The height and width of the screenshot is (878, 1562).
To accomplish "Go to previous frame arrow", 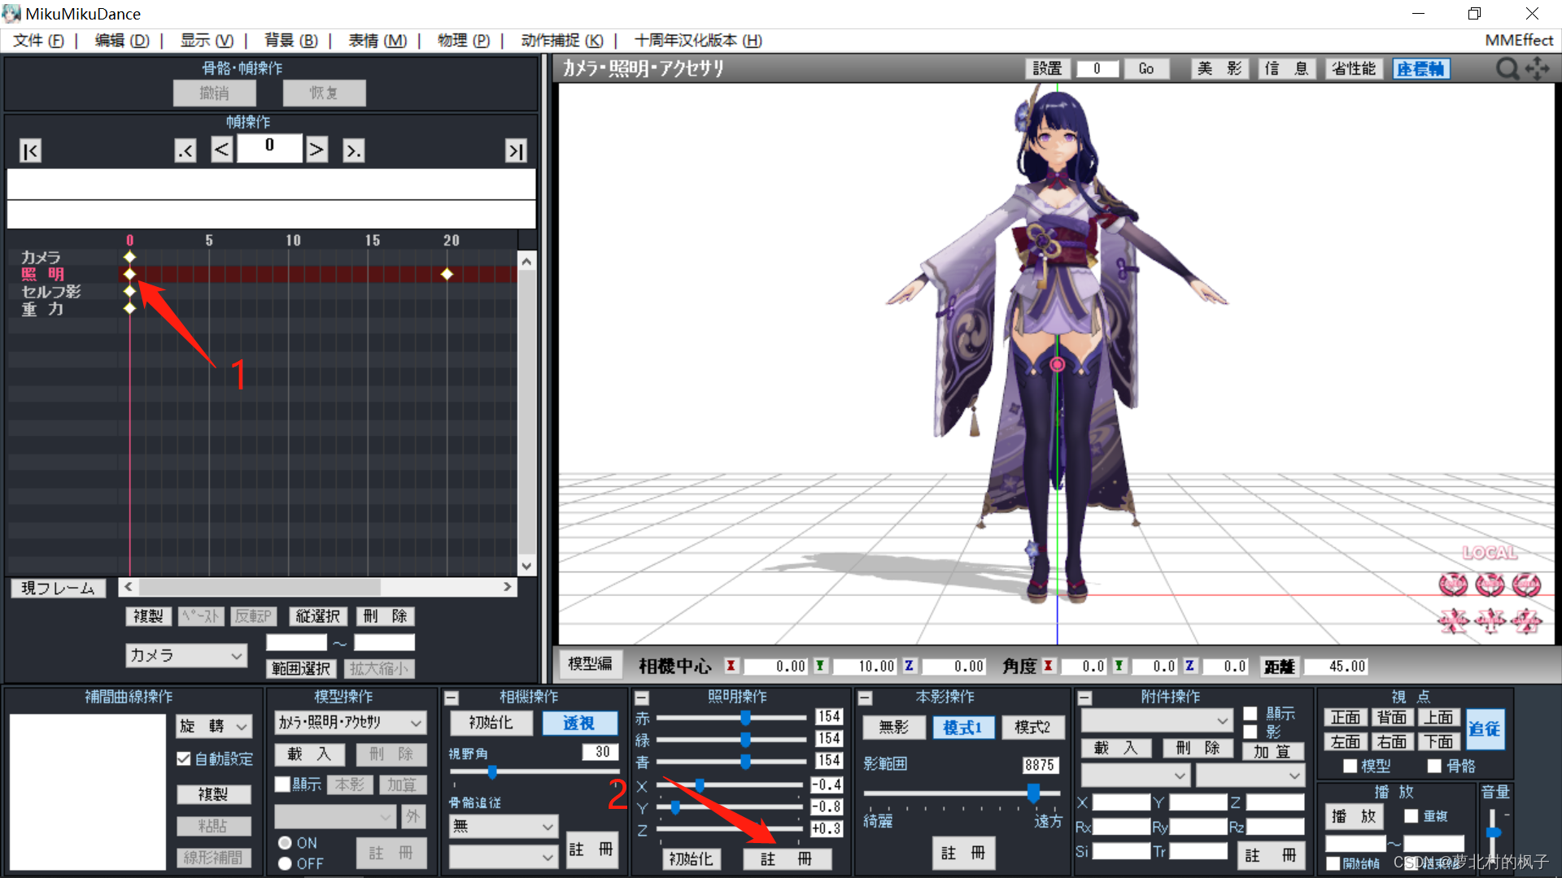I will (221, 149).
